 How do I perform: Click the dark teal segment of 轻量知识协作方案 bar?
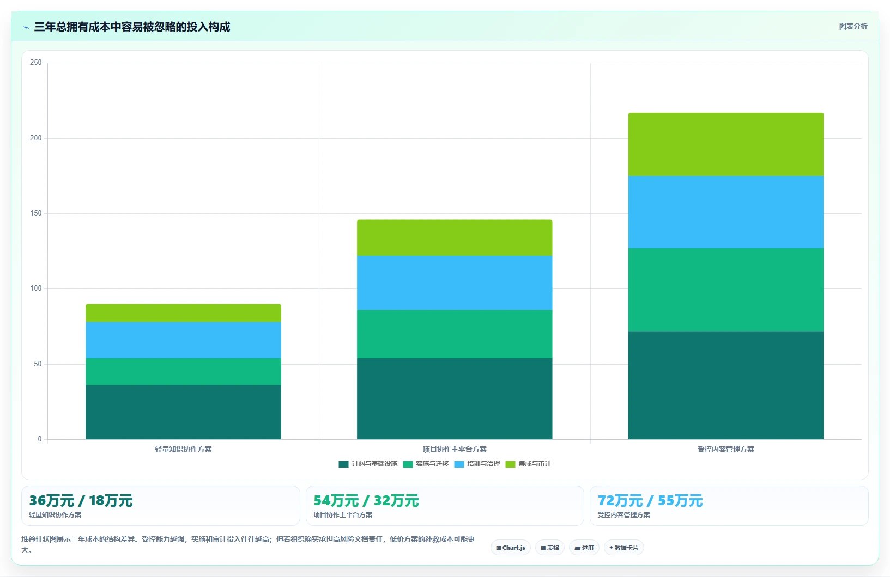(x=183, y=412)
